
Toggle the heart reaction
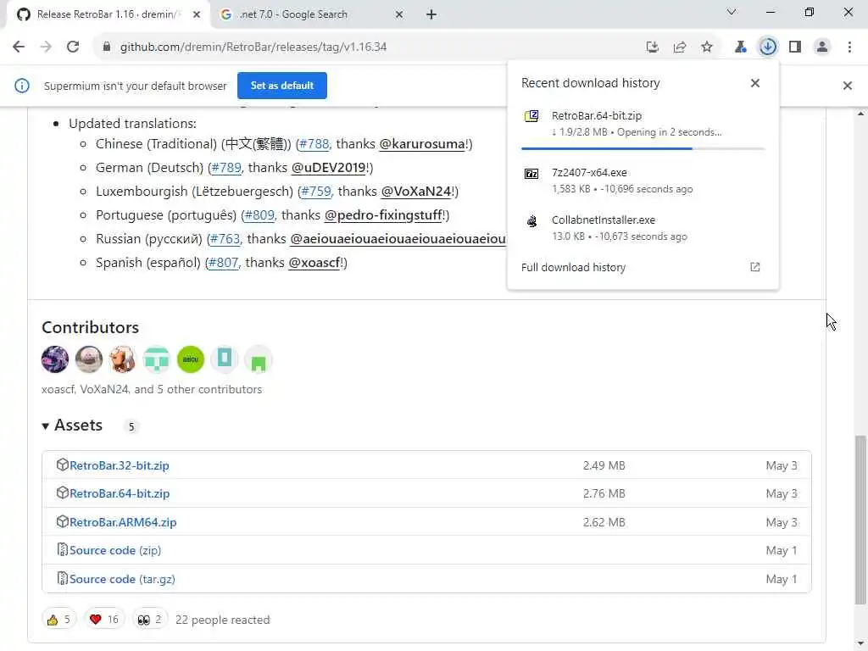[x=104, y=620]
